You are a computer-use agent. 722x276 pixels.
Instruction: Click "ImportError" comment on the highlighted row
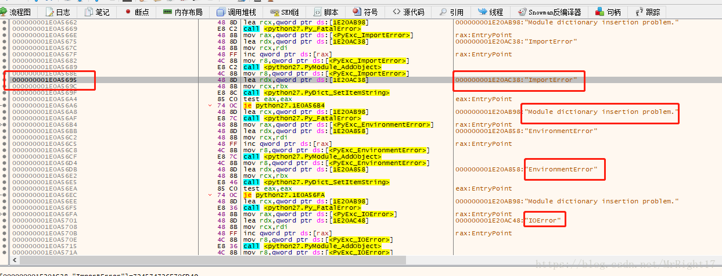516,80
